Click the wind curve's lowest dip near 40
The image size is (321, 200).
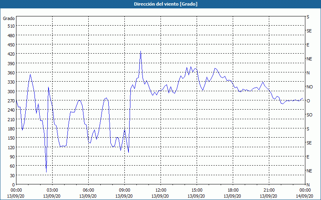coord(46,172)
